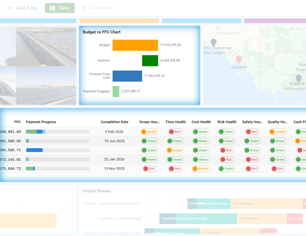Select the orange Budget bar in the chart
The width and height of the screenshot is (306, 236).
[x=135, y=45]
